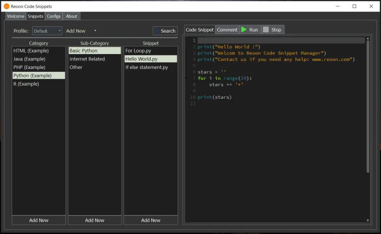The image size is (381, 234).
Task: Click the green Run play icon
Action: tap(244, 30)
